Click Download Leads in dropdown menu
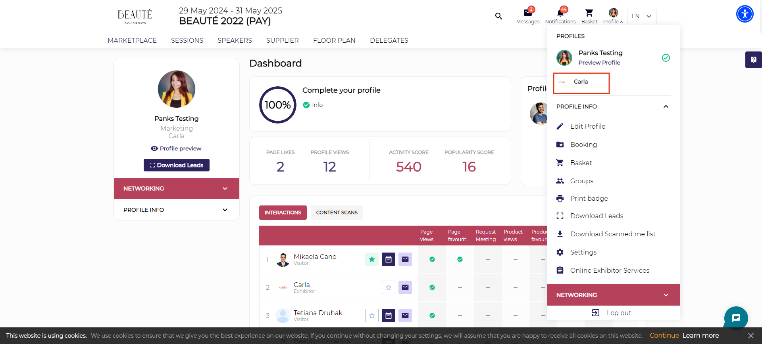 597,216
